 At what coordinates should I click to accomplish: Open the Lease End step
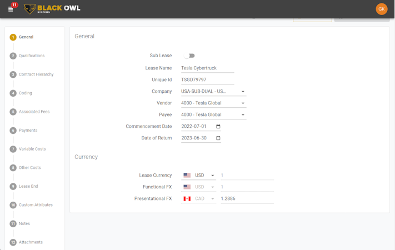28,186
